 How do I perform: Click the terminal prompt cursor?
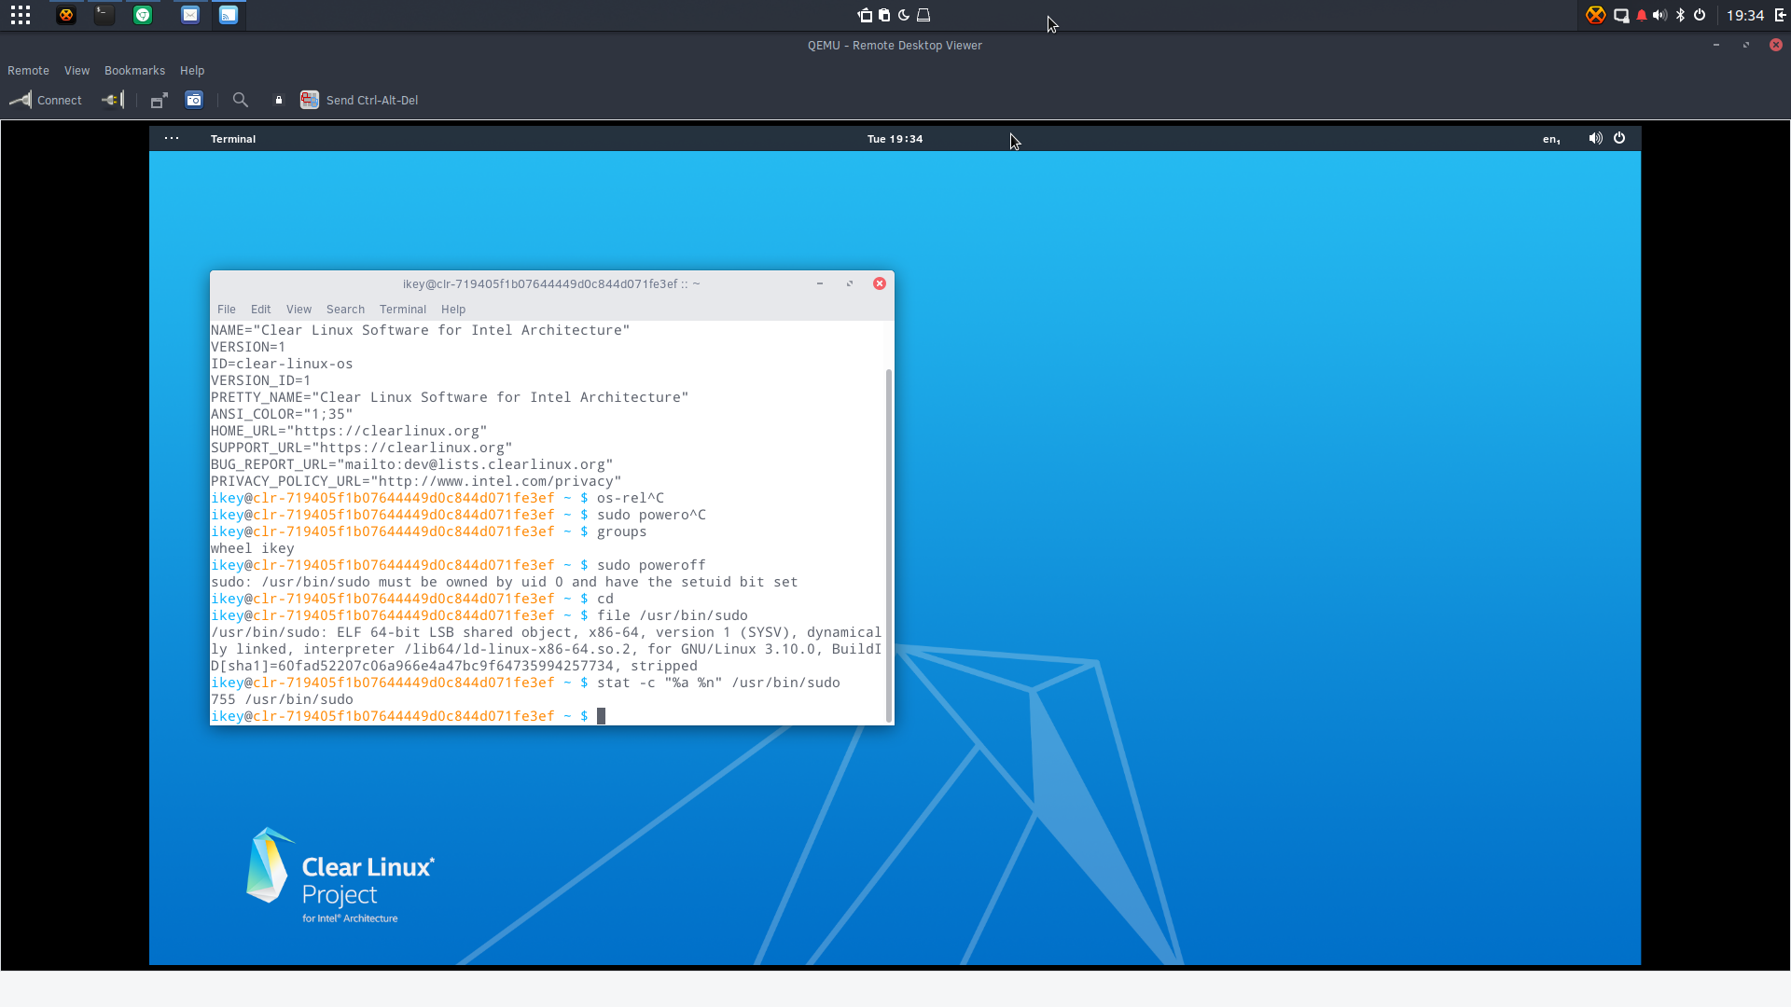[x=602, y=716]
